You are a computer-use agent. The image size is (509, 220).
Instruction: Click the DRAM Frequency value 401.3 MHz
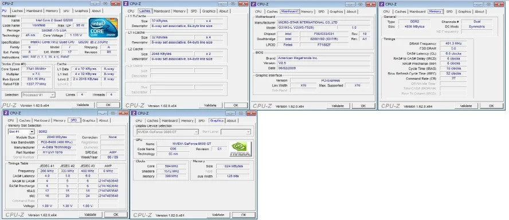tap(453, 43)
